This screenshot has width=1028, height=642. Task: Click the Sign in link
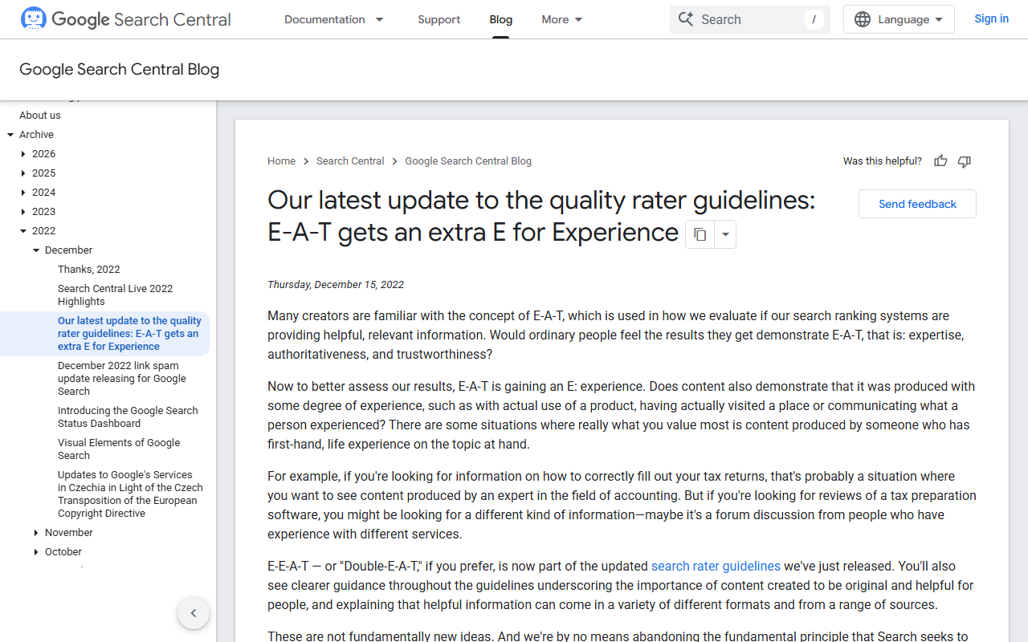[992, 18]
